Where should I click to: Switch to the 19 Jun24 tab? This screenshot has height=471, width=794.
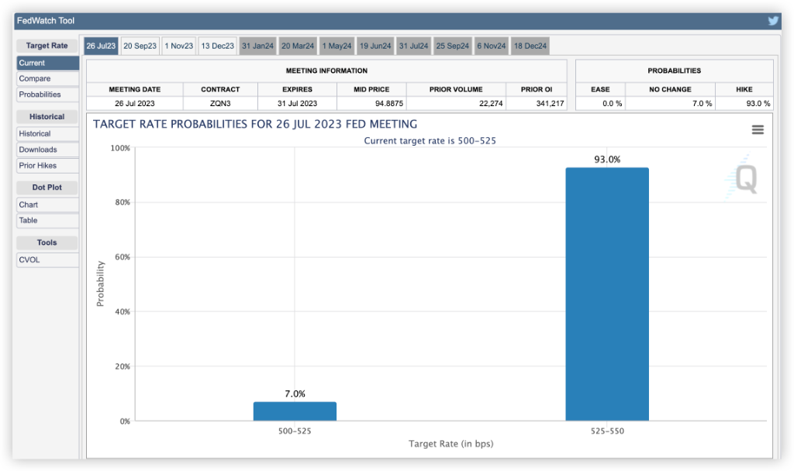(375, 46)
